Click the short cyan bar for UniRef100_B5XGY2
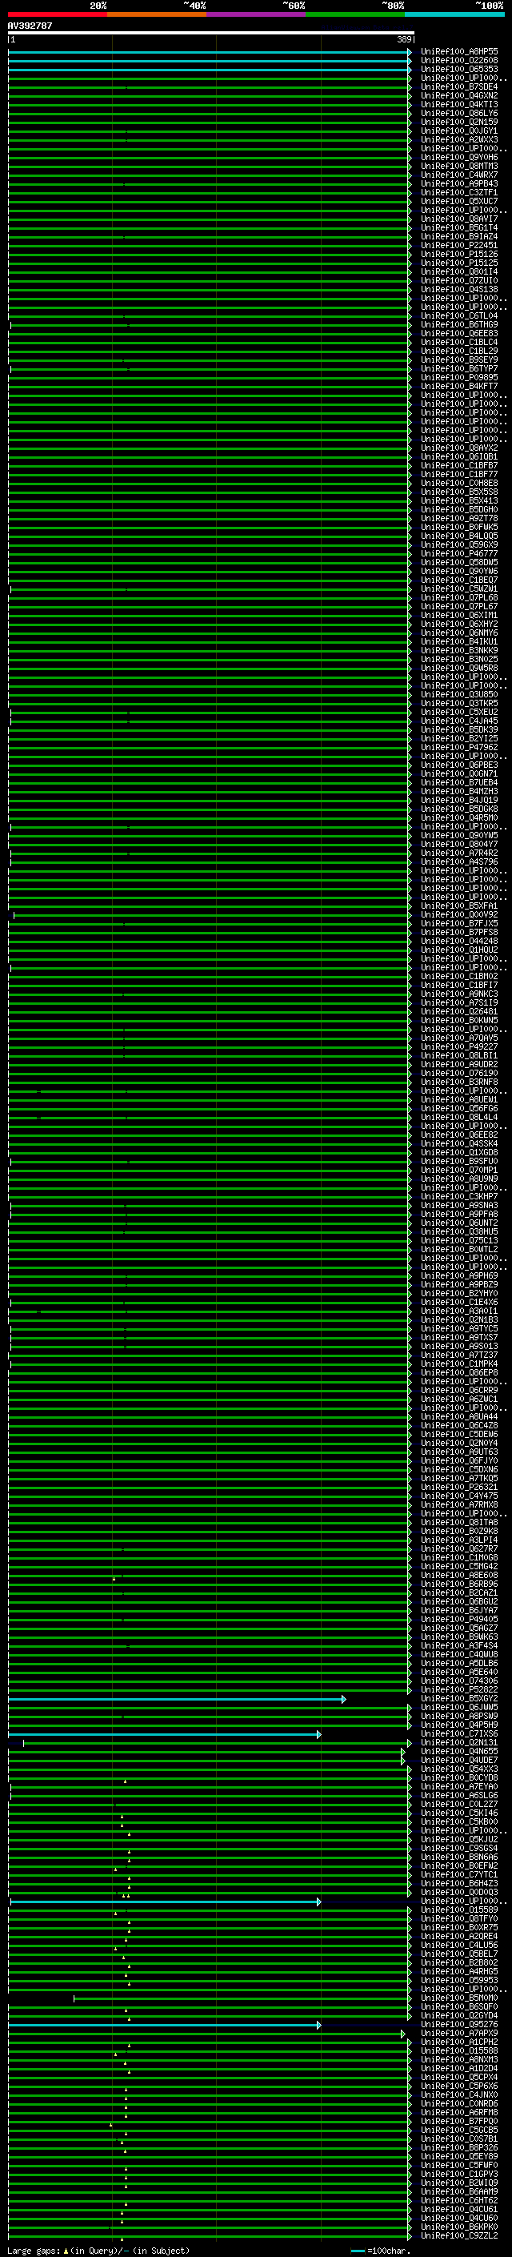The image size is (512, 2257). pos(177,1699)
